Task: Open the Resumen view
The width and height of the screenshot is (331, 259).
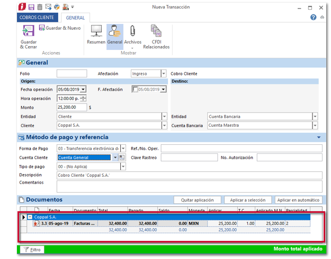Action: click(x=96, y=35)
